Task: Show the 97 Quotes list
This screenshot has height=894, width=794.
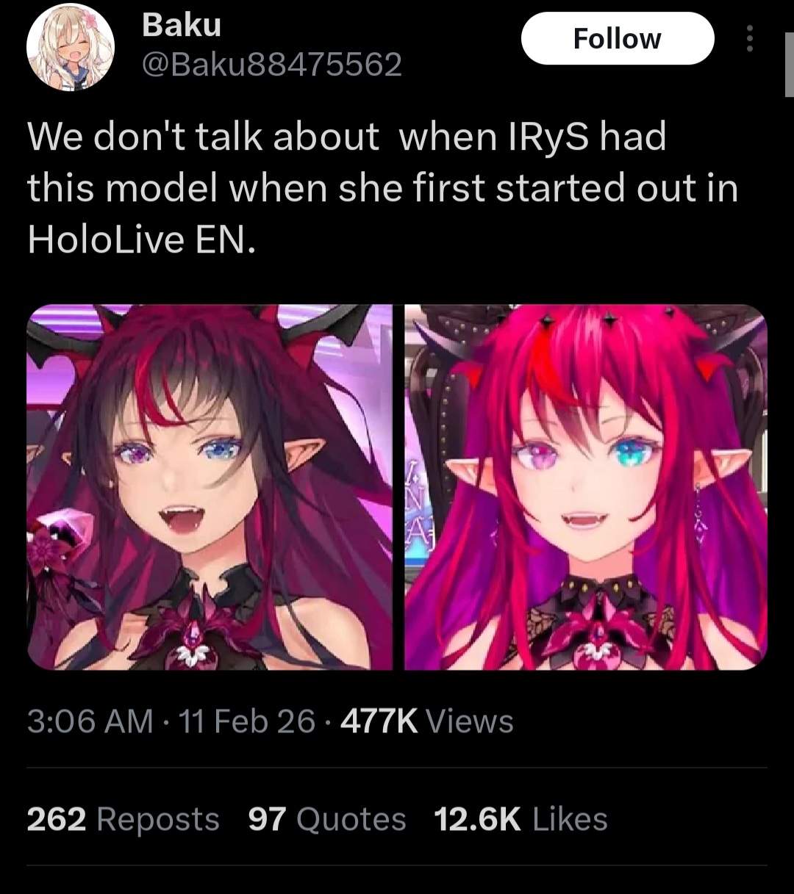Action: point(327,819)
